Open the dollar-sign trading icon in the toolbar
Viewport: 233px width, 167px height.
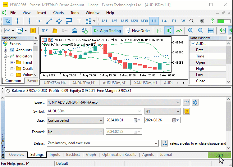coord(33,31)
